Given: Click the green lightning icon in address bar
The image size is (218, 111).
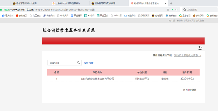Looking at the screenshot, I should click(x=172, y=10).
